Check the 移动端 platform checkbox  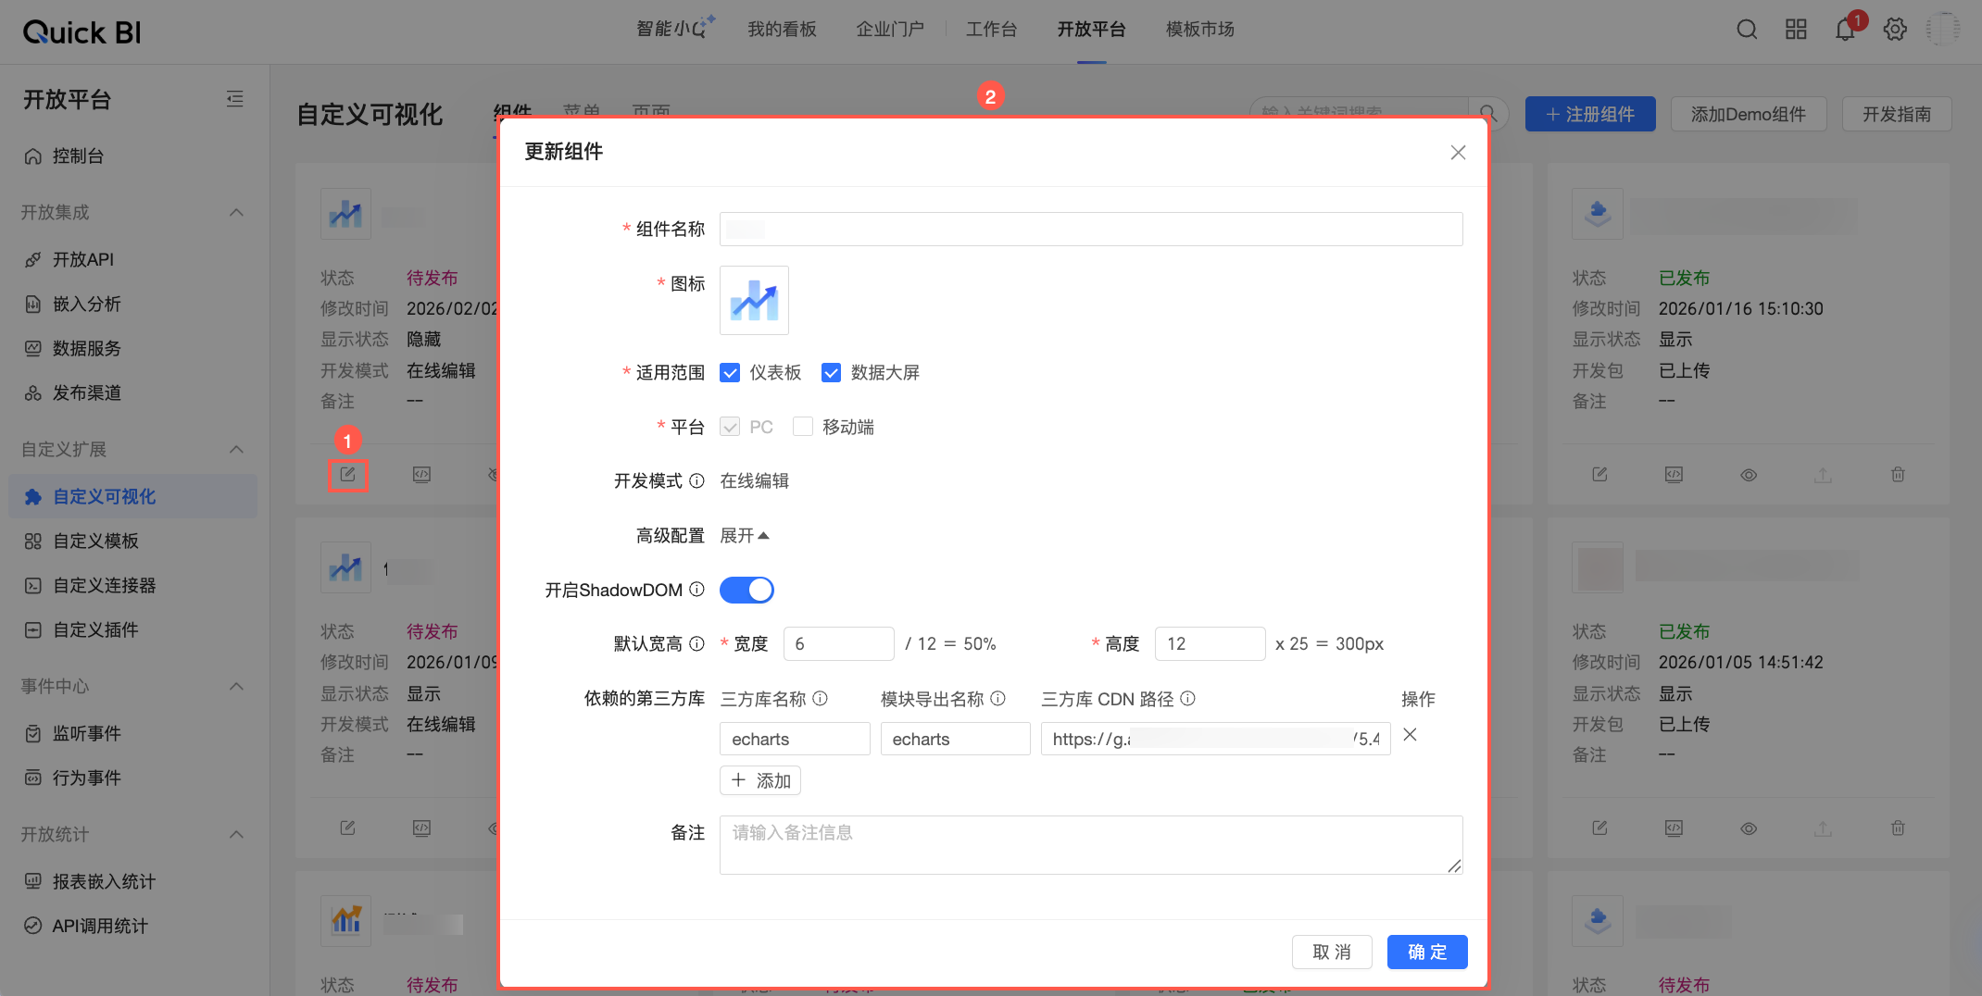pyautogui.click(x=802, y=426)
